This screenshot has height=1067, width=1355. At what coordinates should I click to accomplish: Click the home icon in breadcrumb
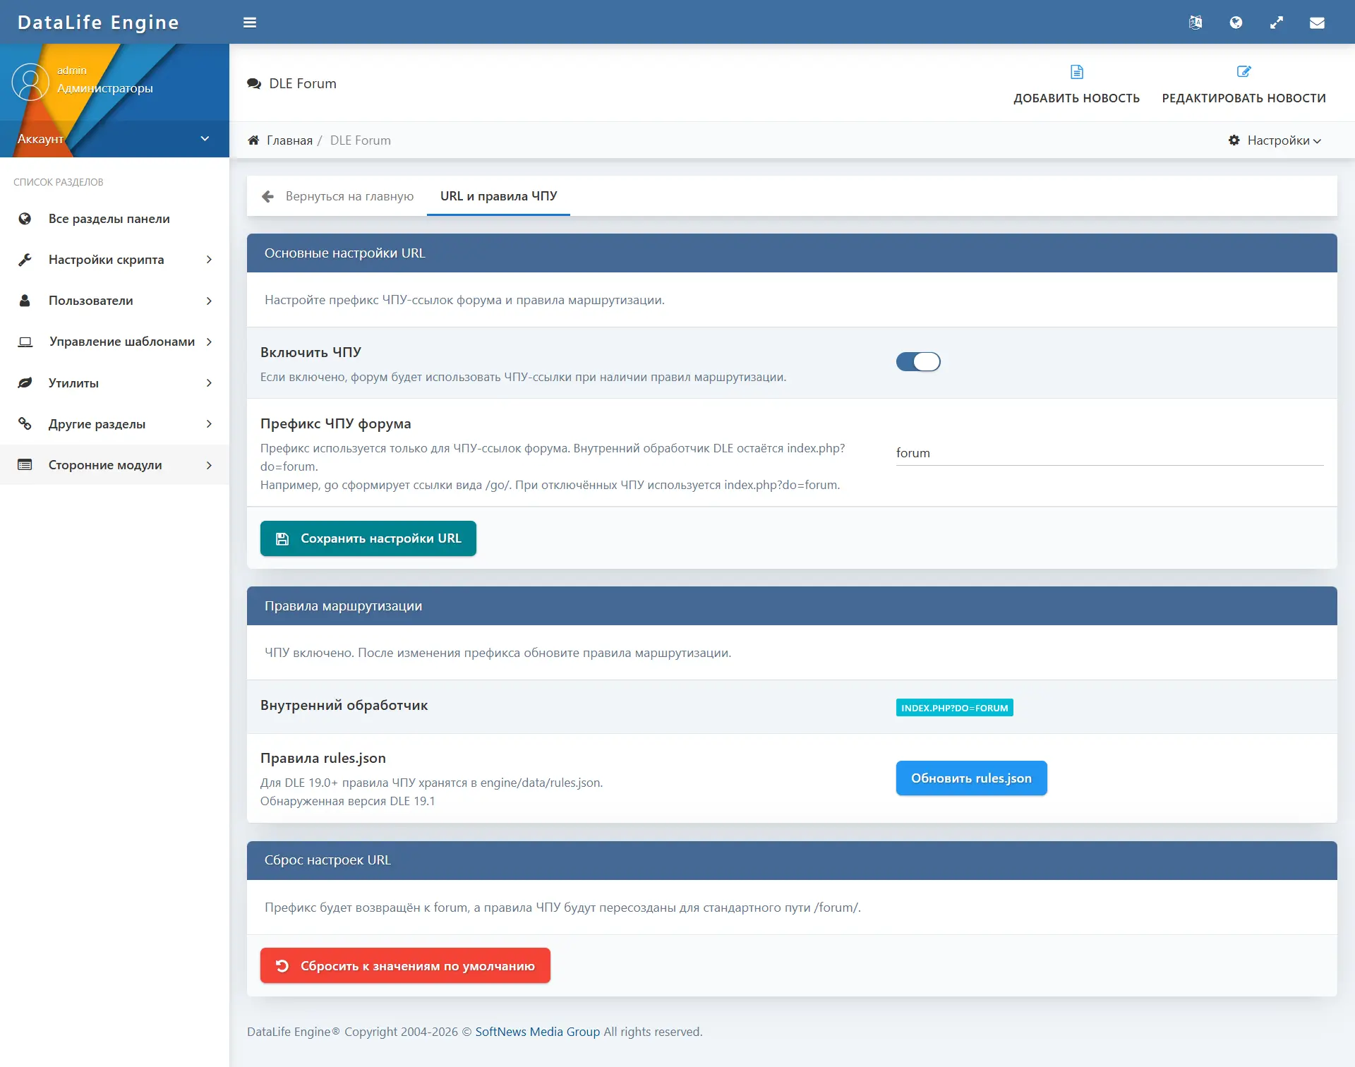pos(253,140)
